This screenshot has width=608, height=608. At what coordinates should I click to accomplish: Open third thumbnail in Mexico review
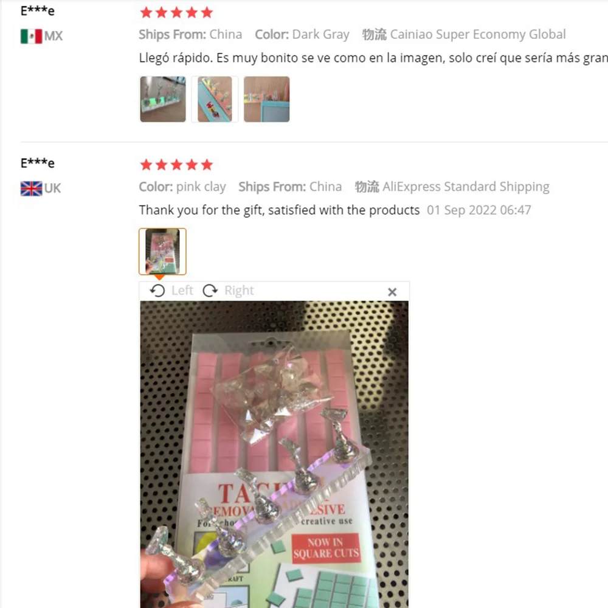pyautogui.click(x=267, y=99)
